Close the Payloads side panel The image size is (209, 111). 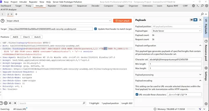coord(200,20)
